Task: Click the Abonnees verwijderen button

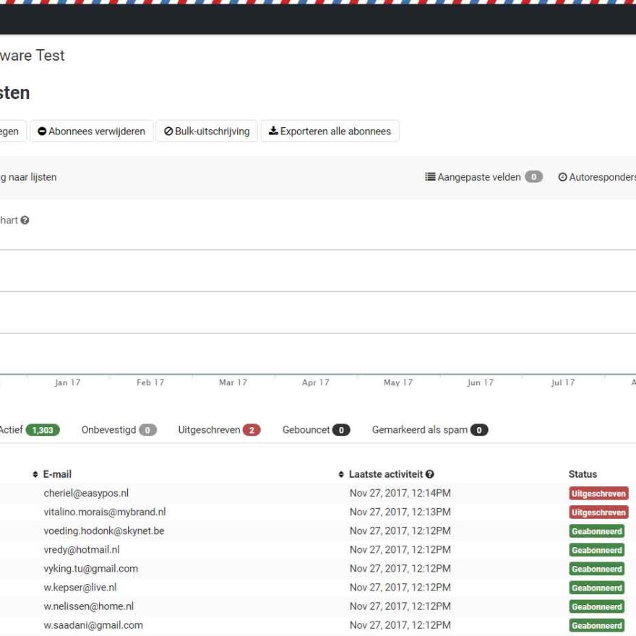Action: point(92,131)
